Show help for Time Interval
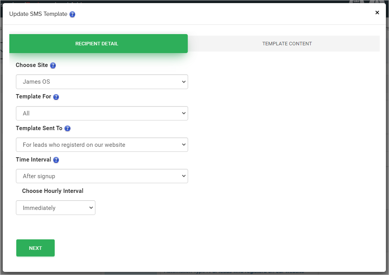The image size is (389, 275). coord(56,160)
